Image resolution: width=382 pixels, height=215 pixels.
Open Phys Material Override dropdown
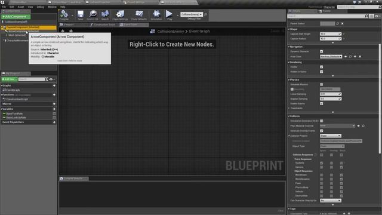(337, 126)
